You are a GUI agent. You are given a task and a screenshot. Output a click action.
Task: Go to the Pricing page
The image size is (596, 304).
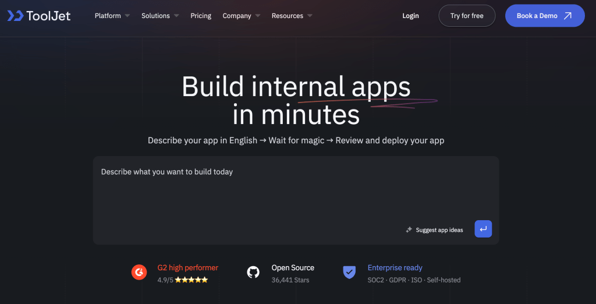[x=201, y=16]
